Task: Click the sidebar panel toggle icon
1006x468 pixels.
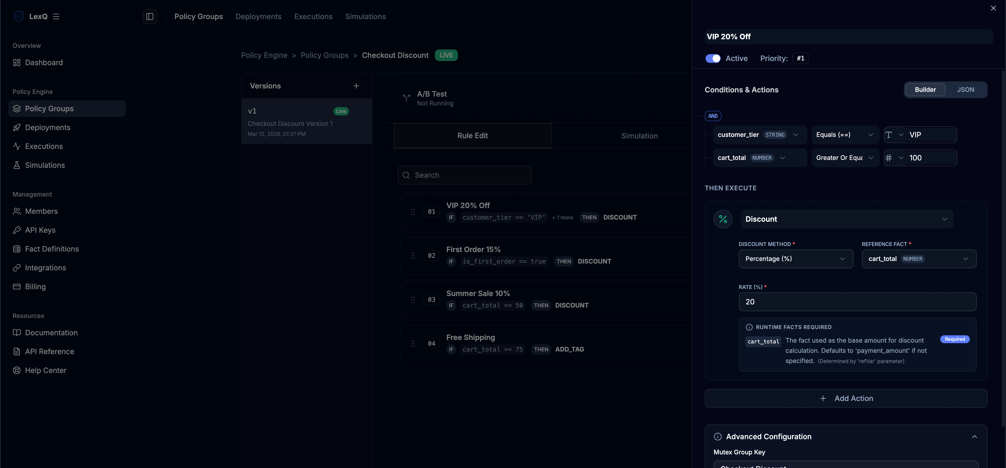Action: (x=150, y=16)
